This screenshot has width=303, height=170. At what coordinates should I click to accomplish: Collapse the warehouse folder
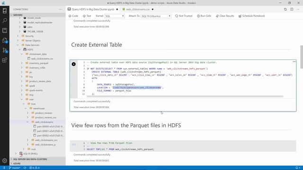26,108
